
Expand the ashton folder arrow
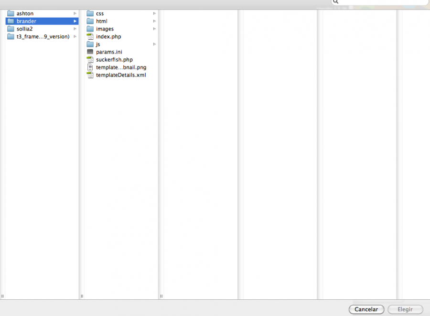[75, 13]
